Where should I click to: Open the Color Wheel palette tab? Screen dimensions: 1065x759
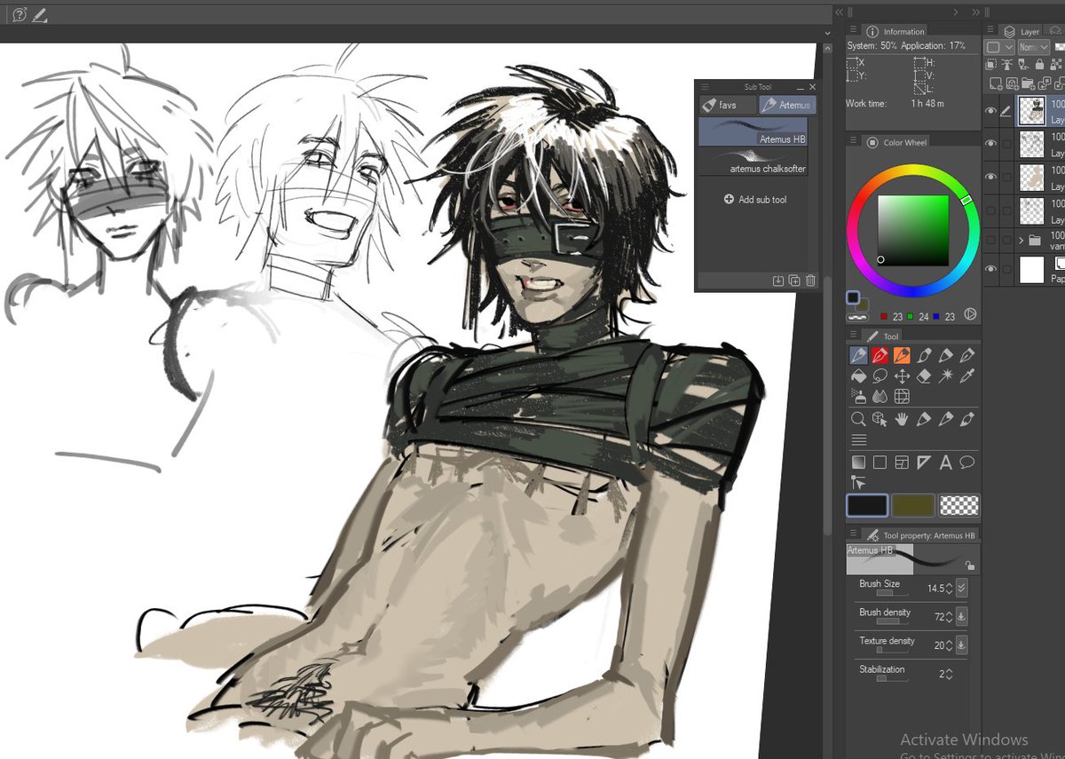[896, 142]
